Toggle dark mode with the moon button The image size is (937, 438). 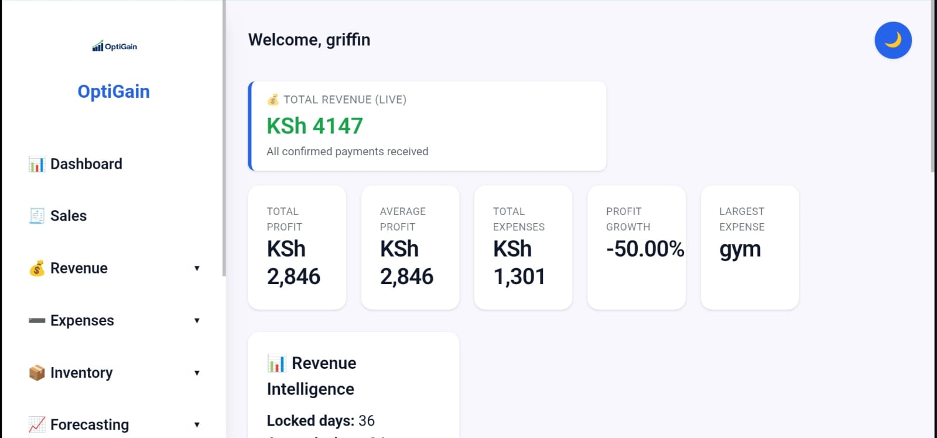(892, 40)
